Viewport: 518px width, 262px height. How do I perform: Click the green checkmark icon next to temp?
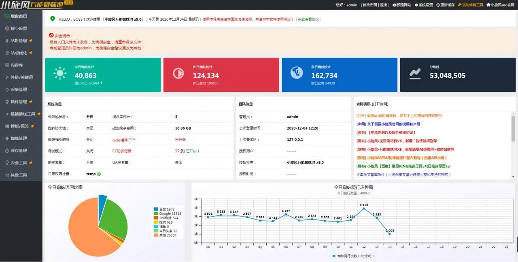coord(99,174)
